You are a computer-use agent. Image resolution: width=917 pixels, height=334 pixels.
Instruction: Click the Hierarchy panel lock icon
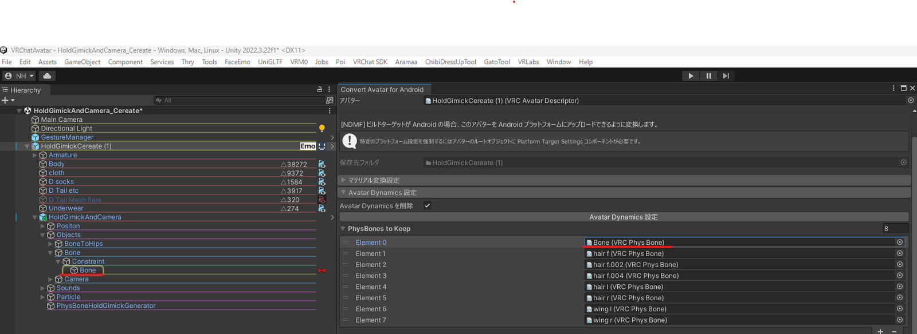320,90
